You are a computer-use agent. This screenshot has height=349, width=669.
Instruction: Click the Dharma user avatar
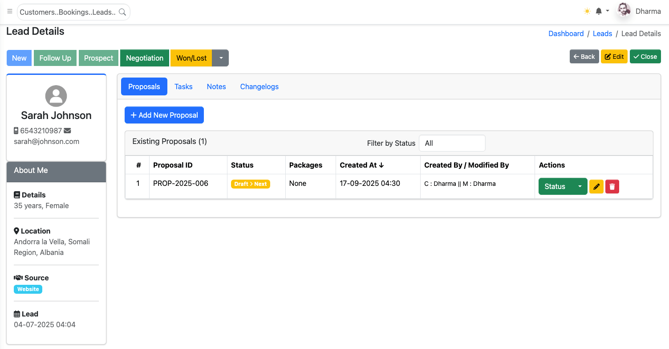click(624, 11)
